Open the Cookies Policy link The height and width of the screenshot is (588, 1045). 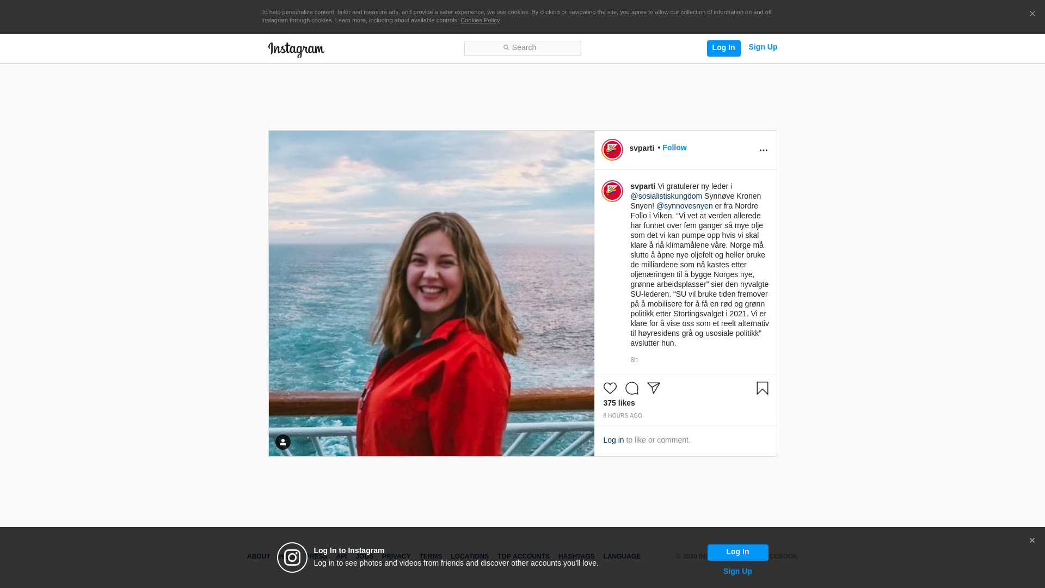coord(480,20)
